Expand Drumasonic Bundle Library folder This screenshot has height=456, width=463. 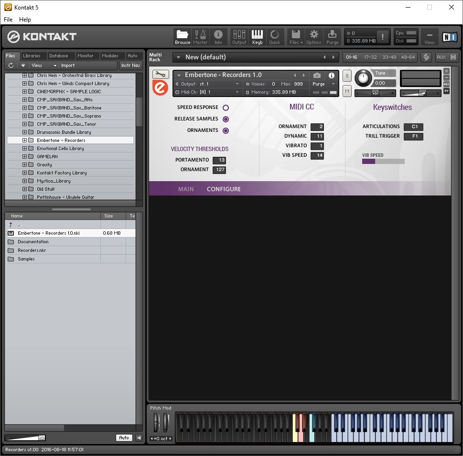click(24, 132)
